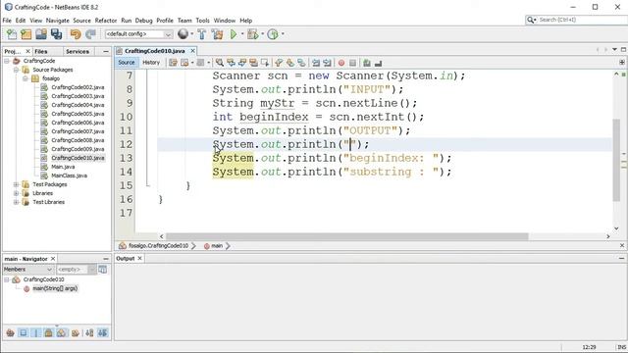Screen dimensions: 628x353
Task: Open the Run Project dropdown arrow
Action: (242, 34)
